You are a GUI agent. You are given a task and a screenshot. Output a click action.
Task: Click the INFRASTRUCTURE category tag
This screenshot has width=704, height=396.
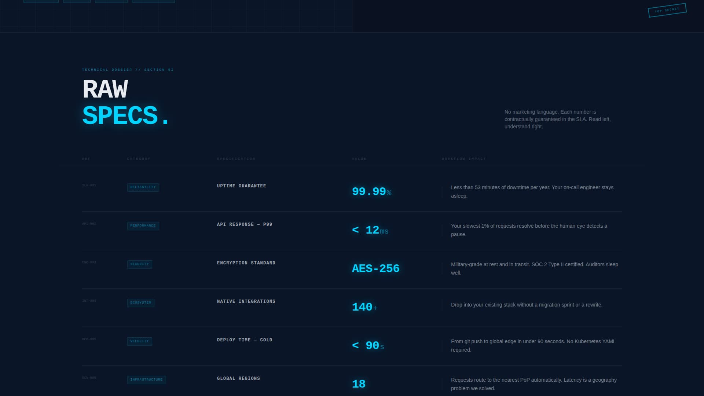(147, 380)
